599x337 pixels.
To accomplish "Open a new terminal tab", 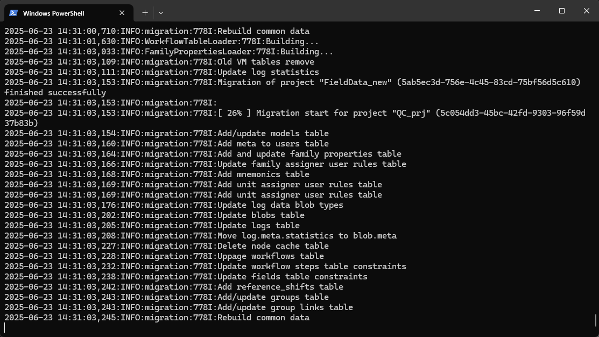I will pyautogui.click(x=145, y=12).
